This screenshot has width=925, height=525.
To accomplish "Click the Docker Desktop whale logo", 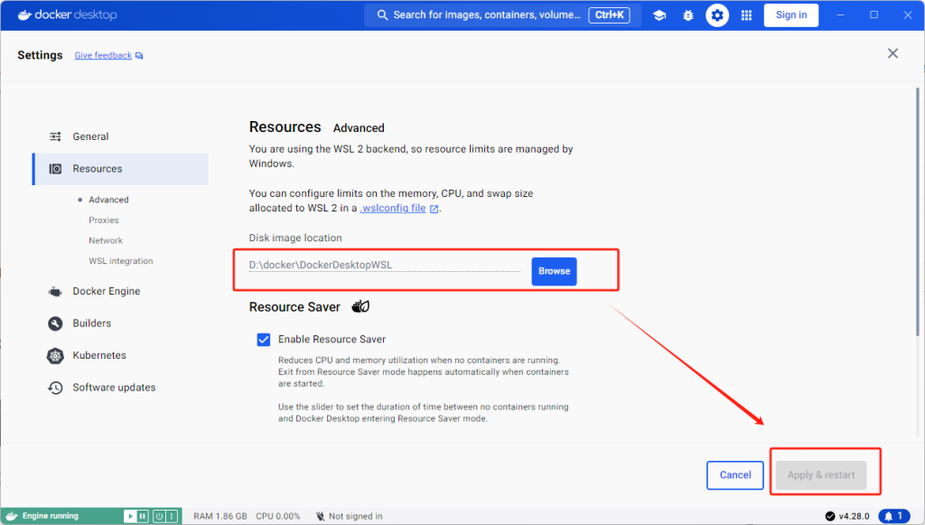I will [24, 14].
